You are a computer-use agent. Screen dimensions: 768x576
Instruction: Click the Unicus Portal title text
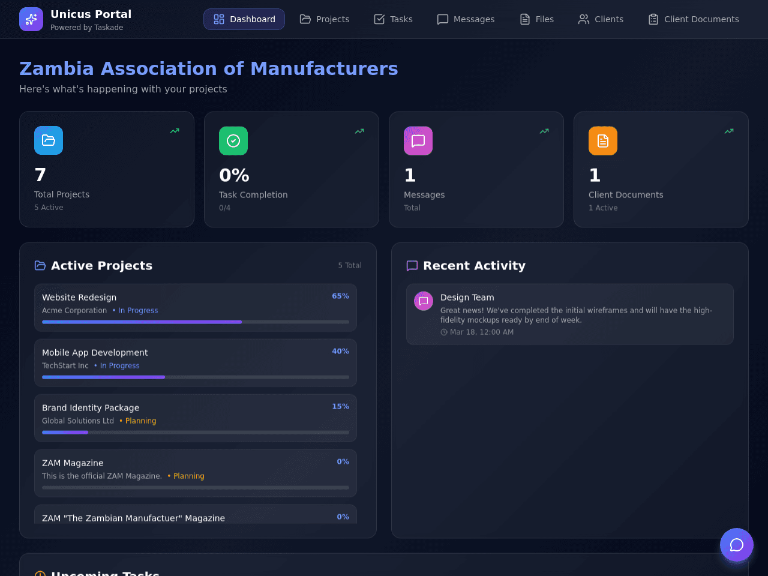[91, 14]
